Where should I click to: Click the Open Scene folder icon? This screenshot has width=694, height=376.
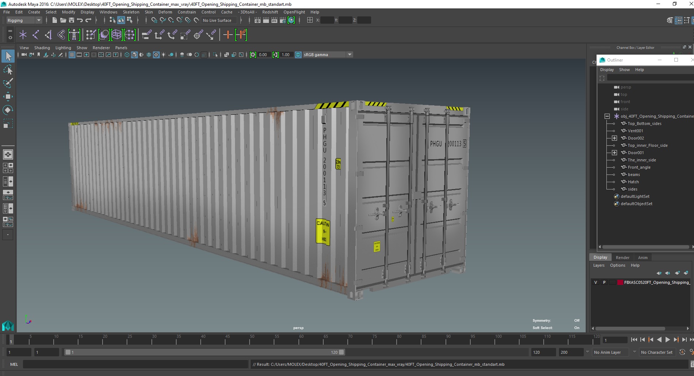click(63, 20)
